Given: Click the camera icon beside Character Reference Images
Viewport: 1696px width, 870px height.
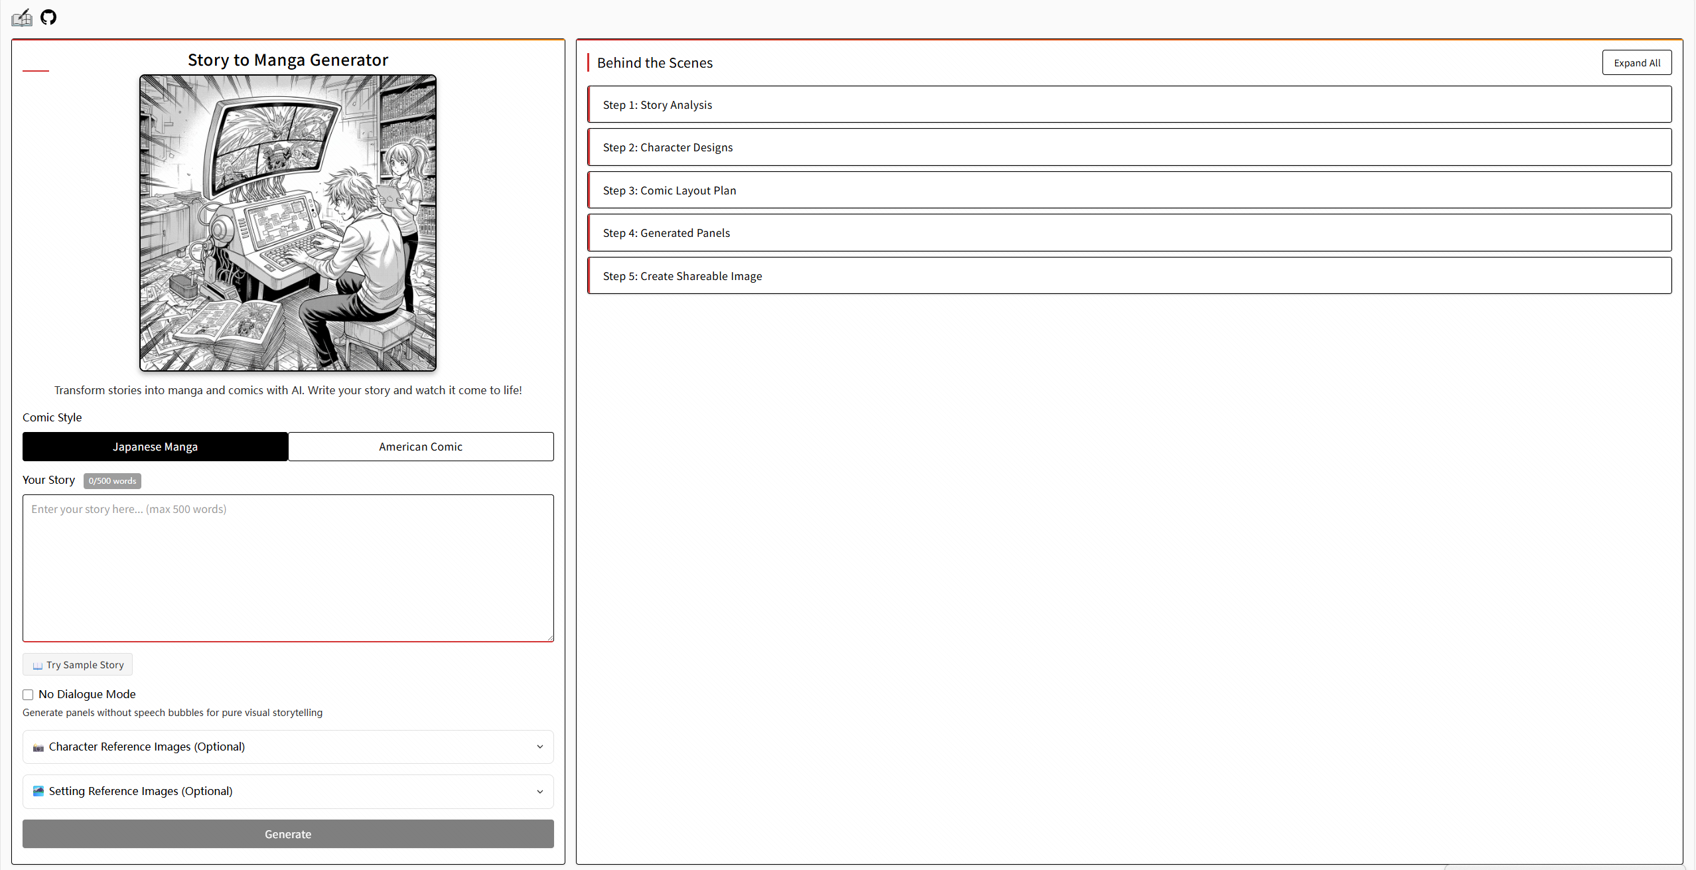Looking at the screenshot, I should [x=38, y=747].
